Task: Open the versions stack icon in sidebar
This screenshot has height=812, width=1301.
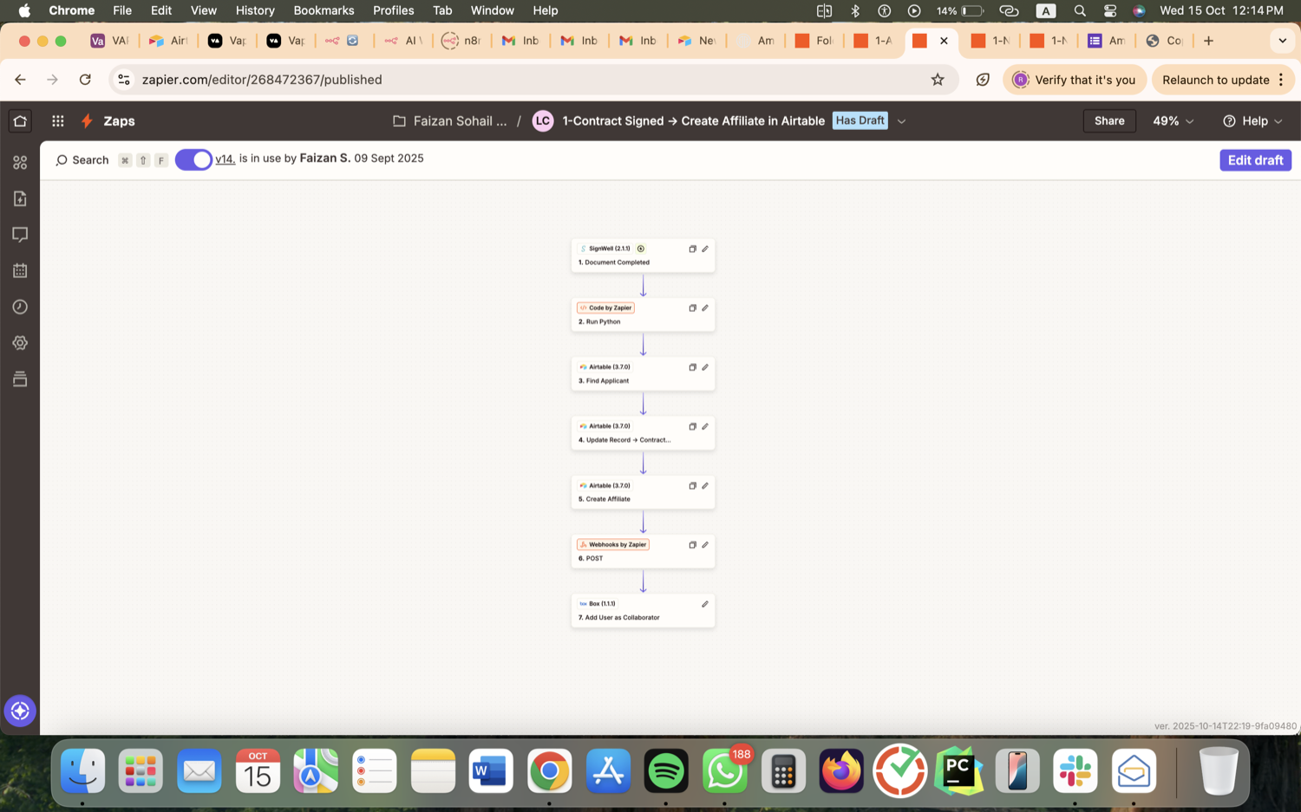Action: click(20, 379)
